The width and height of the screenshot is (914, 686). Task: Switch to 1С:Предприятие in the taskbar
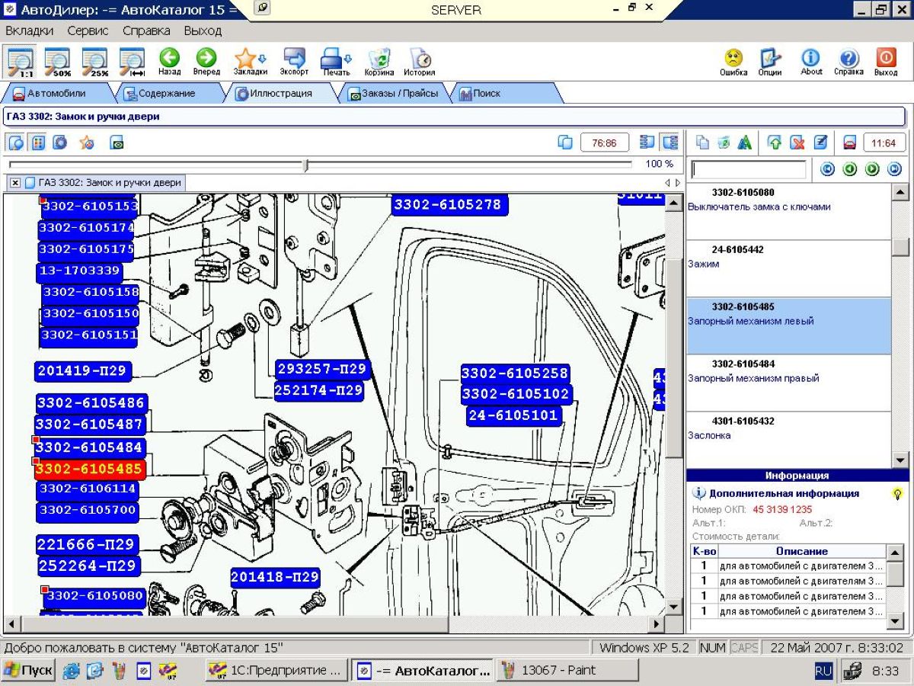pos(277,671)
